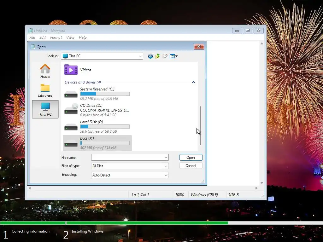The height and width of the screenshot is (242, 323).
Task: Click Notepad's horizontal scrollbar left arrow
Action: pyautogui.click(x=30, y=188)
